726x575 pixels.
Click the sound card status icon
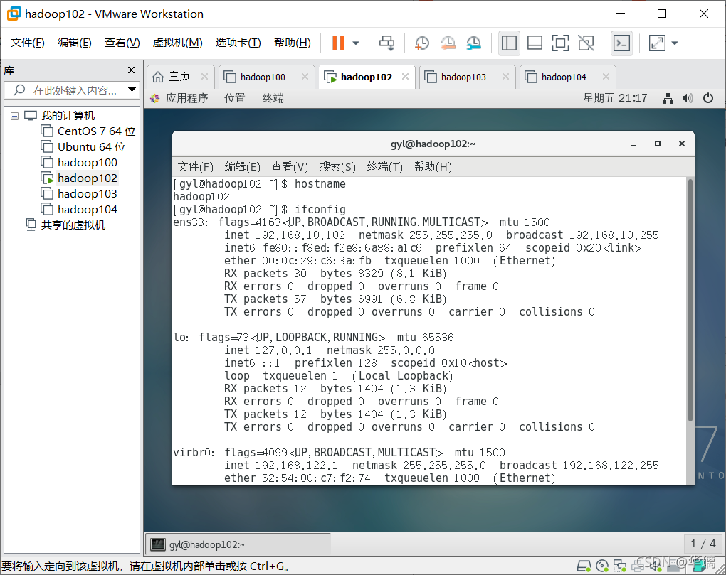[655, 565]
